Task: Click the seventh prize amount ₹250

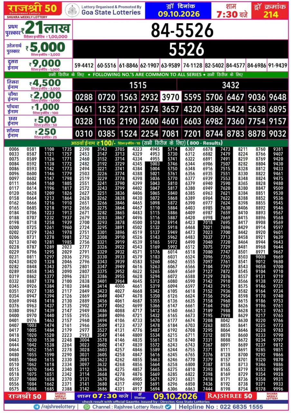Action: pos(45,132)
